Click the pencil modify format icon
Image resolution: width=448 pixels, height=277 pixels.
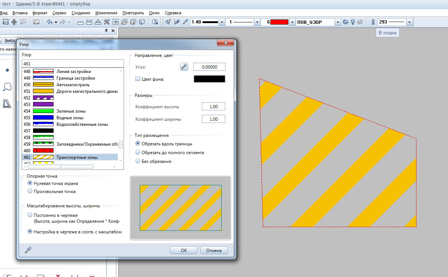pyautogui.click(x=177, y=22)
